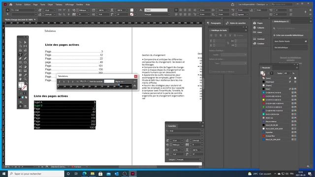Click the Home icon in the menu bar

(x=11, y=4)
